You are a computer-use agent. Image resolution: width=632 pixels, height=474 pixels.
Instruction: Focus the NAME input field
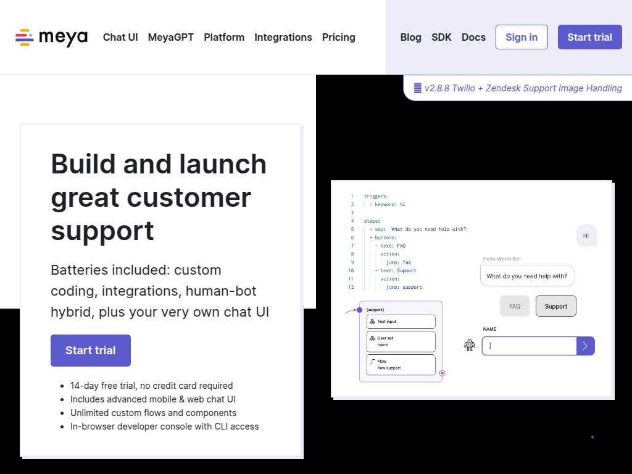(x=529, y=346)
